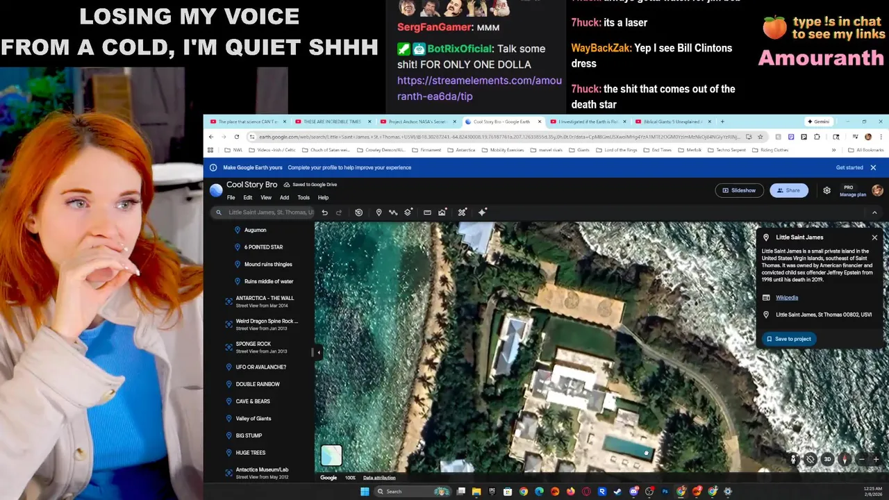Click the satellite tool icon in toolbar

point(462,212)
